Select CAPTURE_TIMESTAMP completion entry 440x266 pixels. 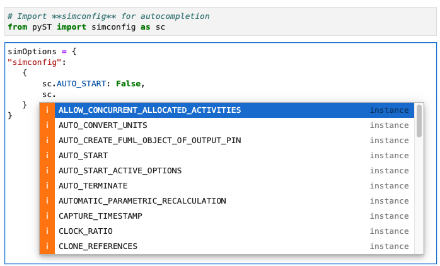pos(100,216)
